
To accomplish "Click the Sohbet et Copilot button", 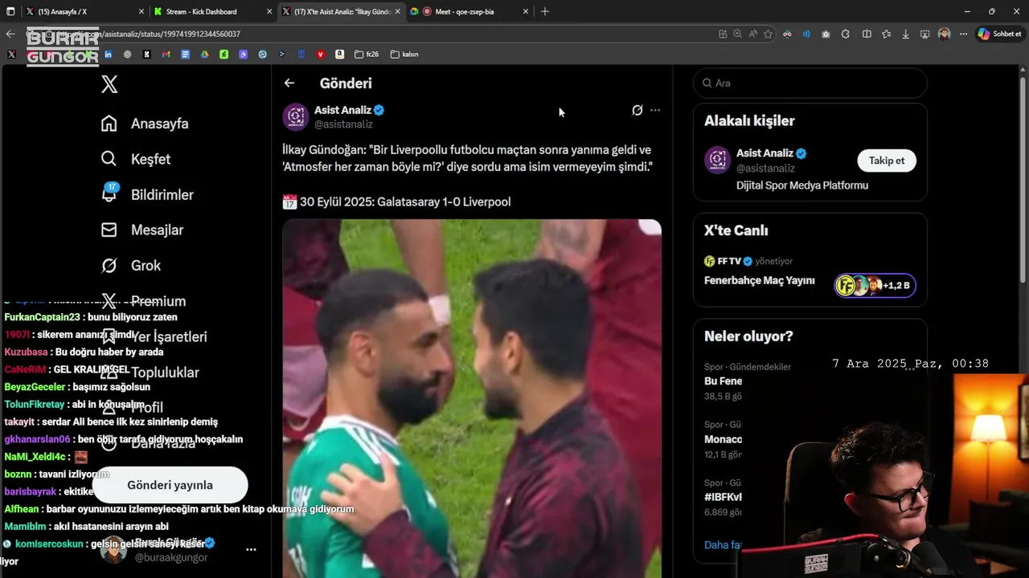I will point(999,34).
